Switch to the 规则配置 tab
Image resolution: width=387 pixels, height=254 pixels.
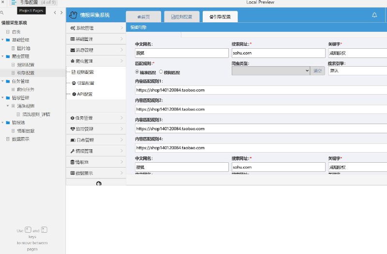[182, 17]
